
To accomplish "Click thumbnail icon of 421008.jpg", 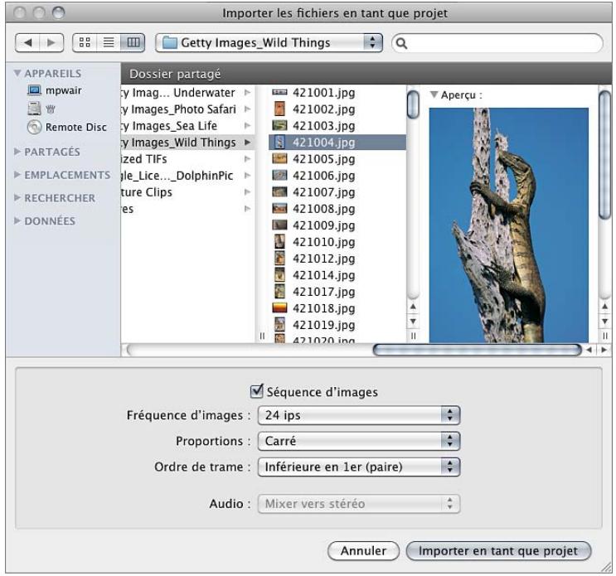I will pyautogui.click(x=279, y=208).
